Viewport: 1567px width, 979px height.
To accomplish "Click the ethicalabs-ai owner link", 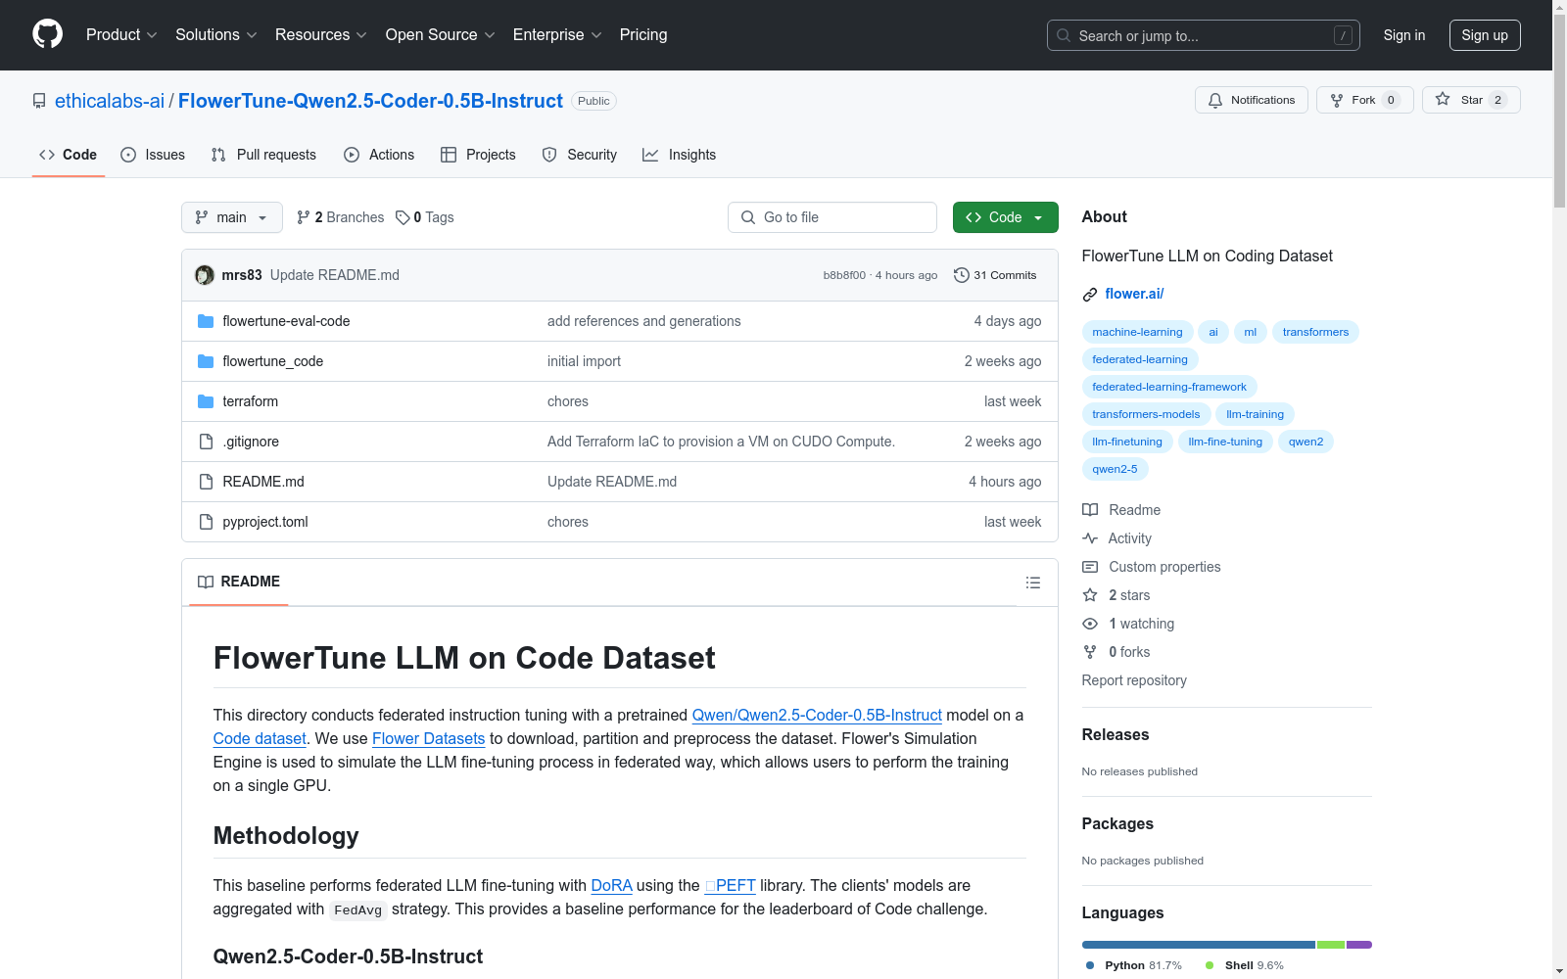I will (x=110, y=101).
